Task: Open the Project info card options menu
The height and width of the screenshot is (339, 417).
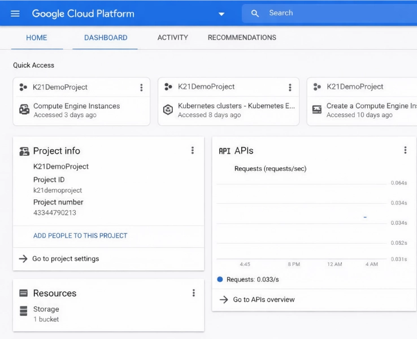Action: (193, 150)
